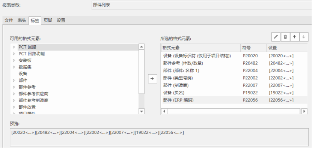This screenshot has width=312, height=148.
Task: Click the tree list scroll down arrow
Action: click(142, 111)
